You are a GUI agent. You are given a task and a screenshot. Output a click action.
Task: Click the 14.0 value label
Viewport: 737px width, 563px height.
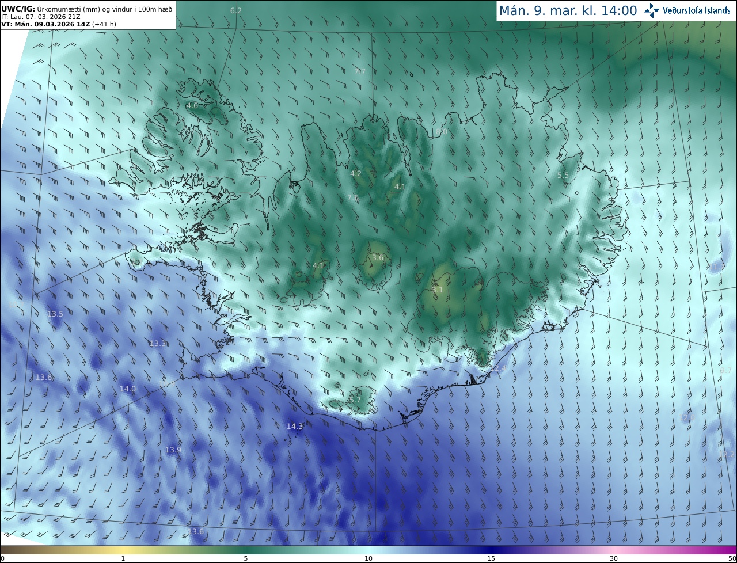pos(128,389)
